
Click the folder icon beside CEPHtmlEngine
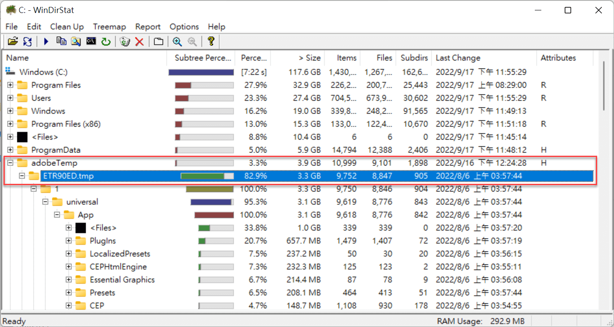point(81,267)
